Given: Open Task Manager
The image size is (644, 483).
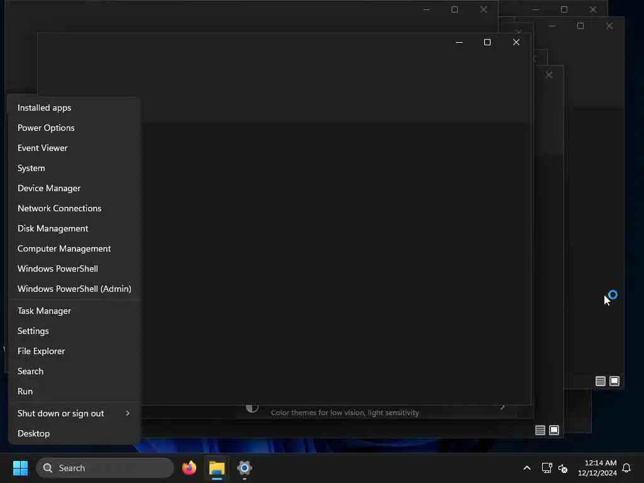Looking at the screenshot, I should [x=74, y=311].
